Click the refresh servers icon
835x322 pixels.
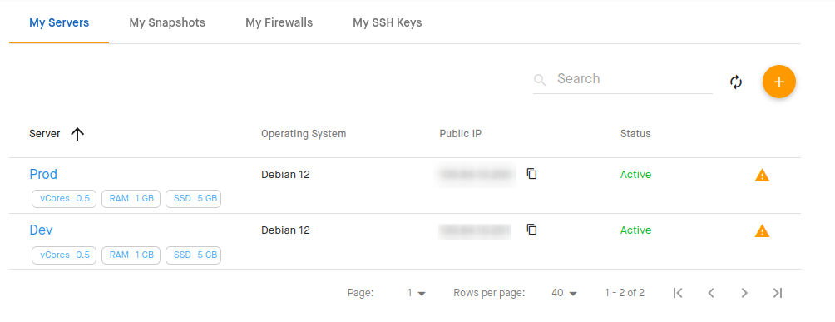(736, 82)
